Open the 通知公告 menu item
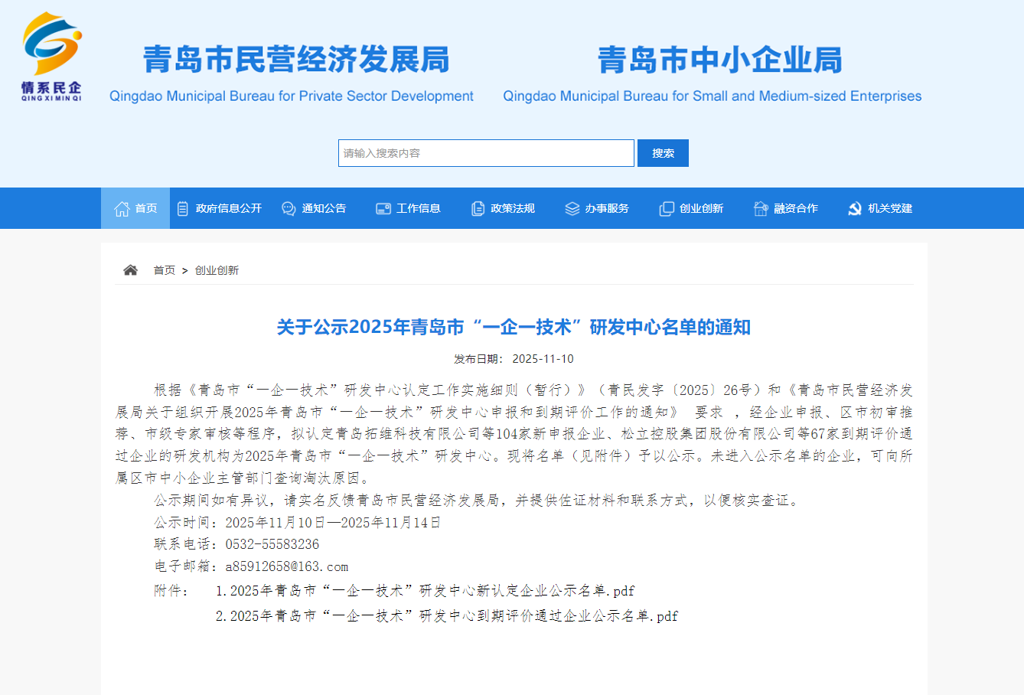The height and width of the screenshot is (695, 1024). click(324, 209)
